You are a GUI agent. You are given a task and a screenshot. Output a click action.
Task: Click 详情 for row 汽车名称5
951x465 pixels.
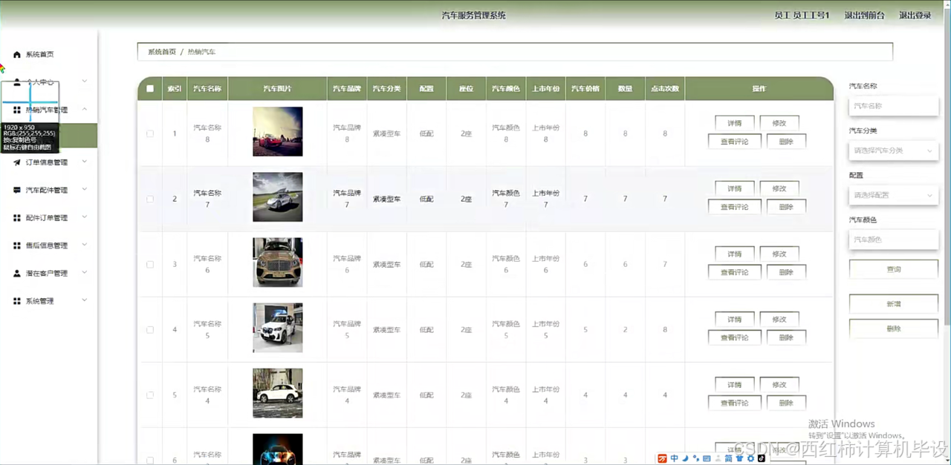click(x=735, y=319)
